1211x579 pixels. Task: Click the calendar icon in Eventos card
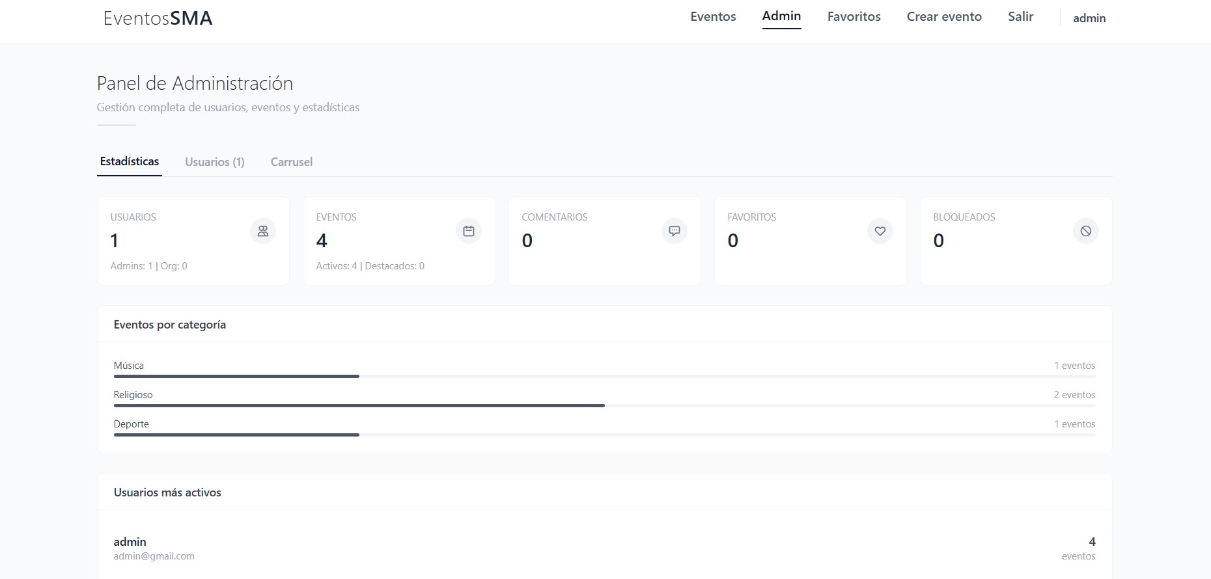(469, 231)
